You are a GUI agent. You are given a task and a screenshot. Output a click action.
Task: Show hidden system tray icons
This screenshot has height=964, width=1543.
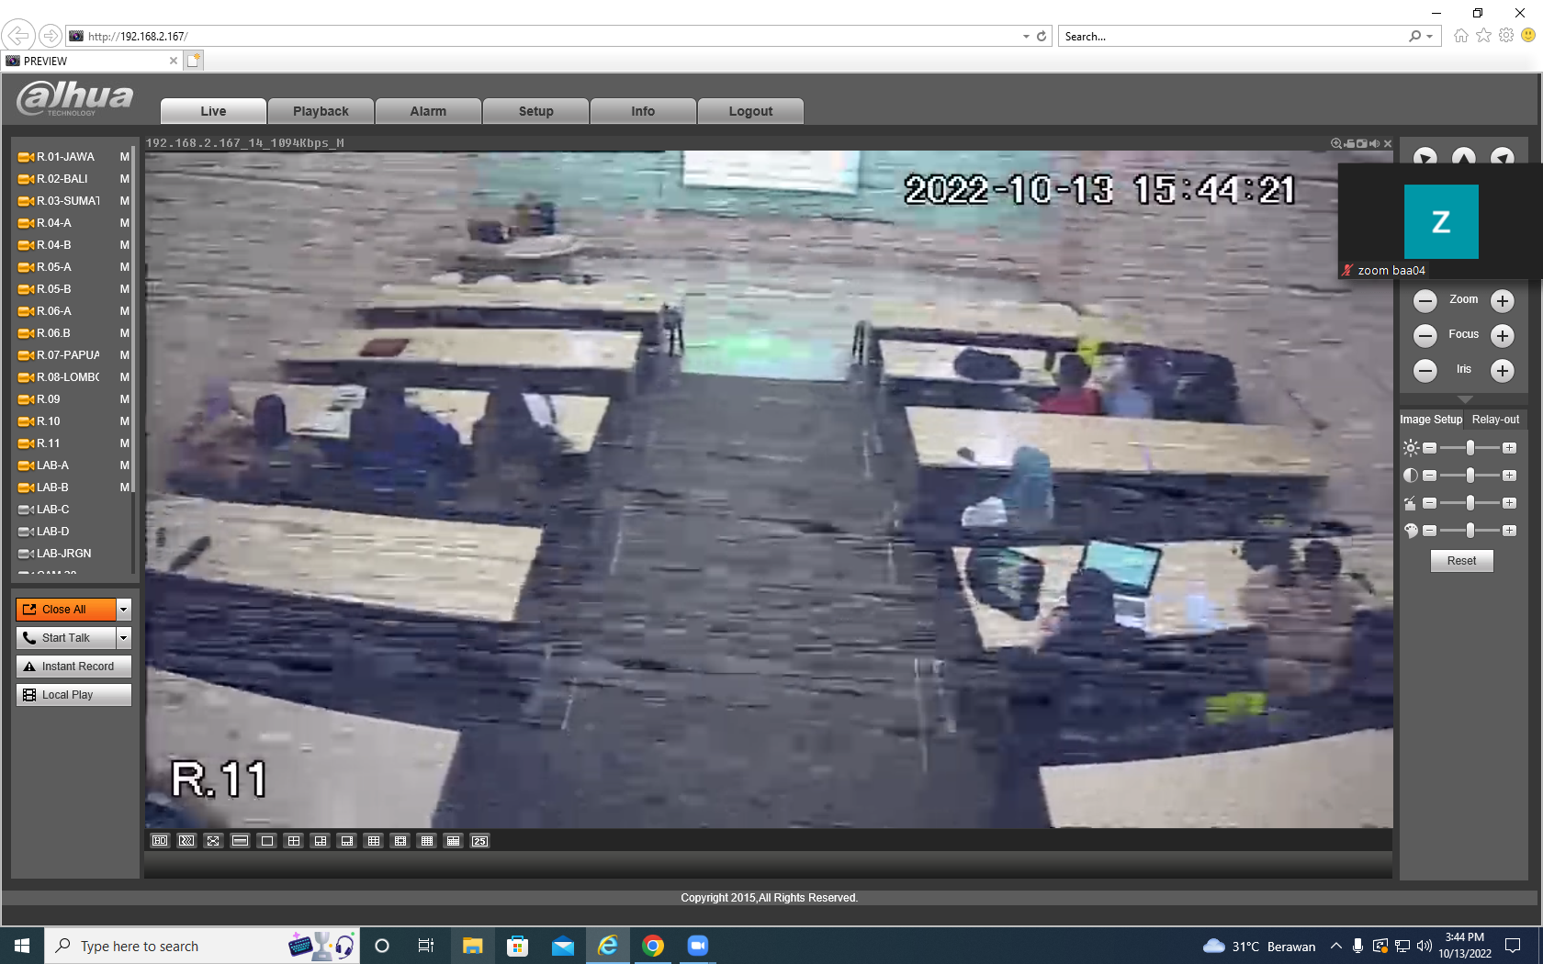[x=1336, y=946]
